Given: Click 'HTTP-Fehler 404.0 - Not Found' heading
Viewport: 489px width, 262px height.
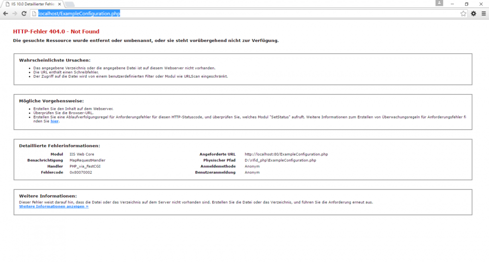Looking at the screenshot, I should click(x=56, y=31).
